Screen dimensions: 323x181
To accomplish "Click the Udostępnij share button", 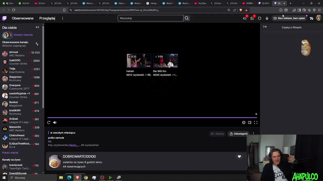I will click(x=238, y=134).
